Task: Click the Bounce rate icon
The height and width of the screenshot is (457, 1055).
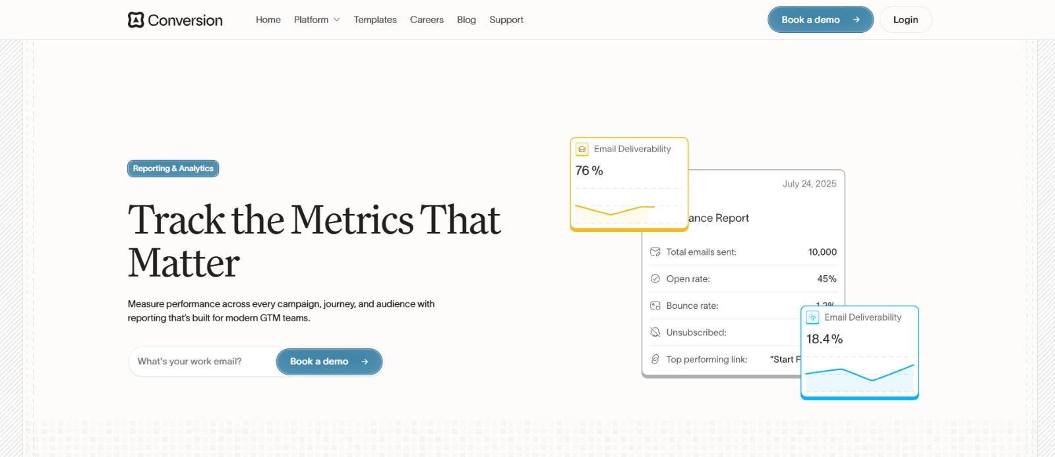Action: pyautogui.click(x=655, y=306)
